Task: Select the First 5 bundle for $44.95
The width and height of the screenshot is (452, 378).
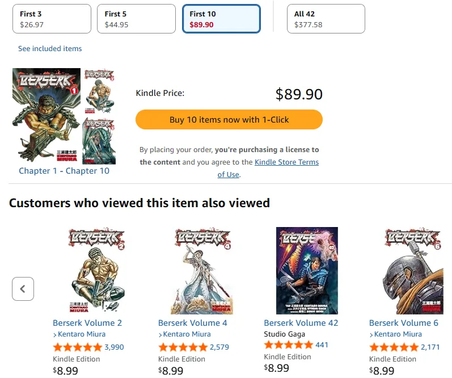Action: coord(136,19)
